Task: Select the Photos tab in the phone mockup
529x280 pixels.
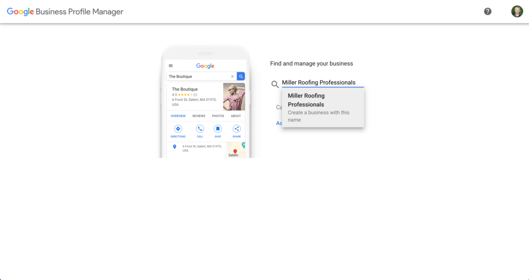Action: click(x=218, y=116)
